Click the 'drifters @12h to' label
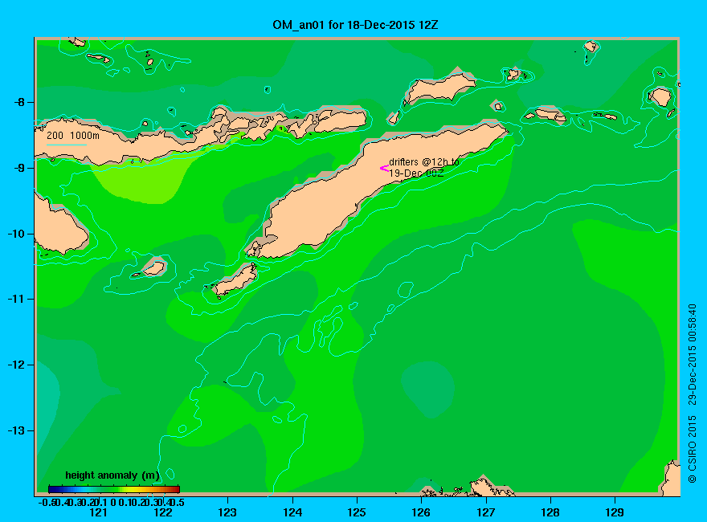707x522 pixels. (424, 162)
